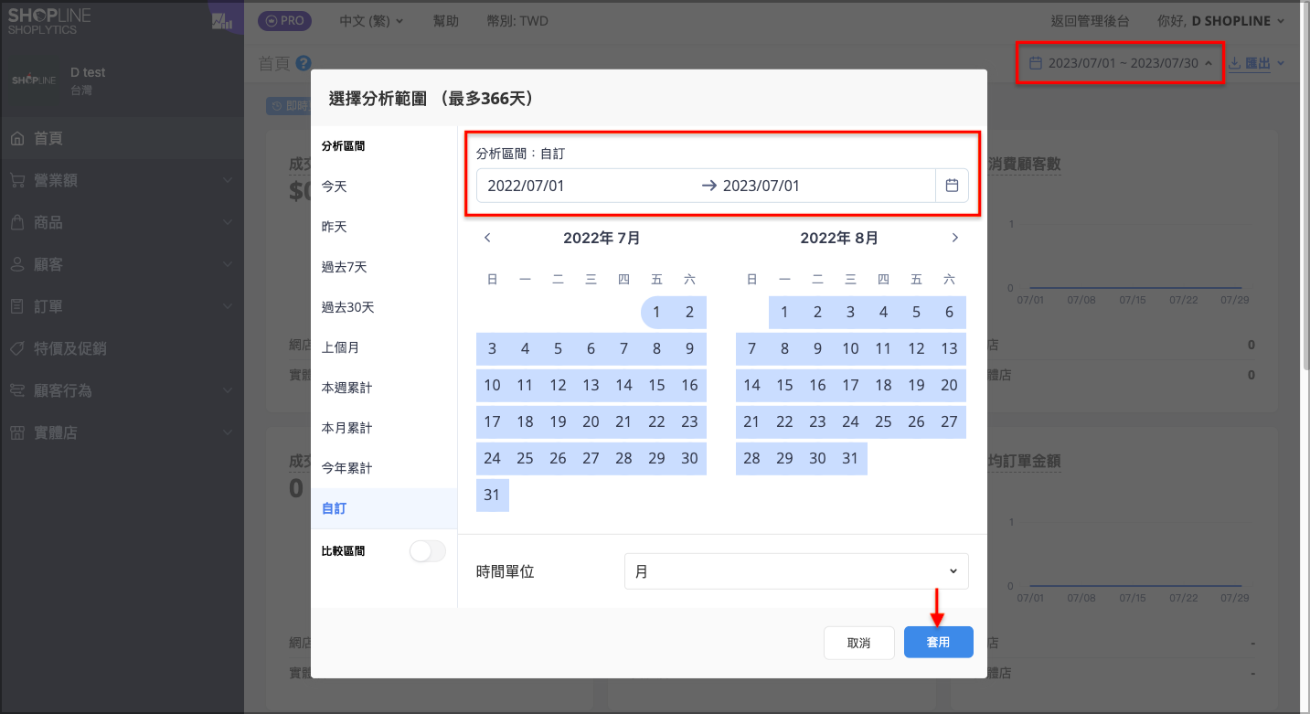Click the end date field 2023/07/01

click(827, 186)
